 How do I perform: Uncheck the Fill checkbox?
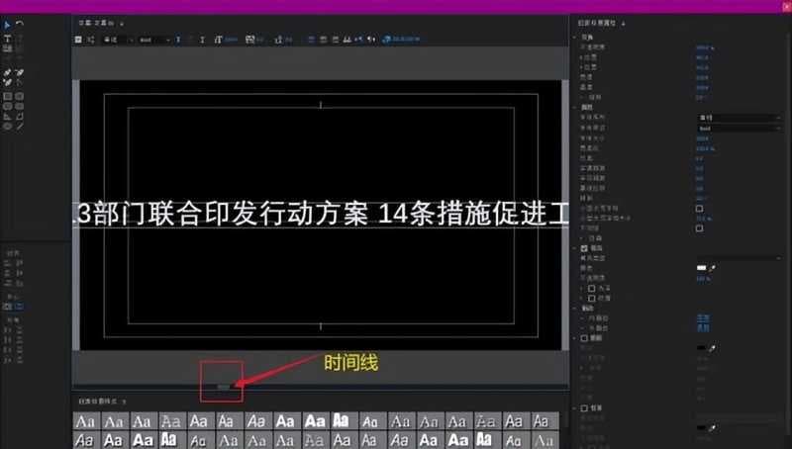click(584, 248)
